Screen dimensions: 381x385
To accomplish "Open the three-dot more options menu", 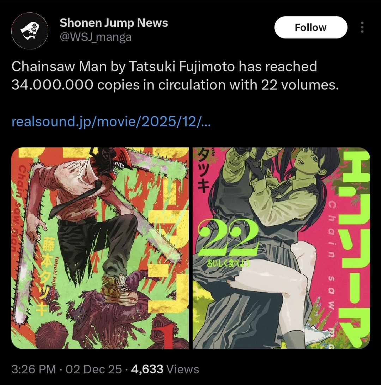I will [x=362, y=27].
